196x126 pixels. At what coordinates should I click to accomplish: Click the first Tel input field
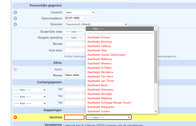click(x=75, y=89)
